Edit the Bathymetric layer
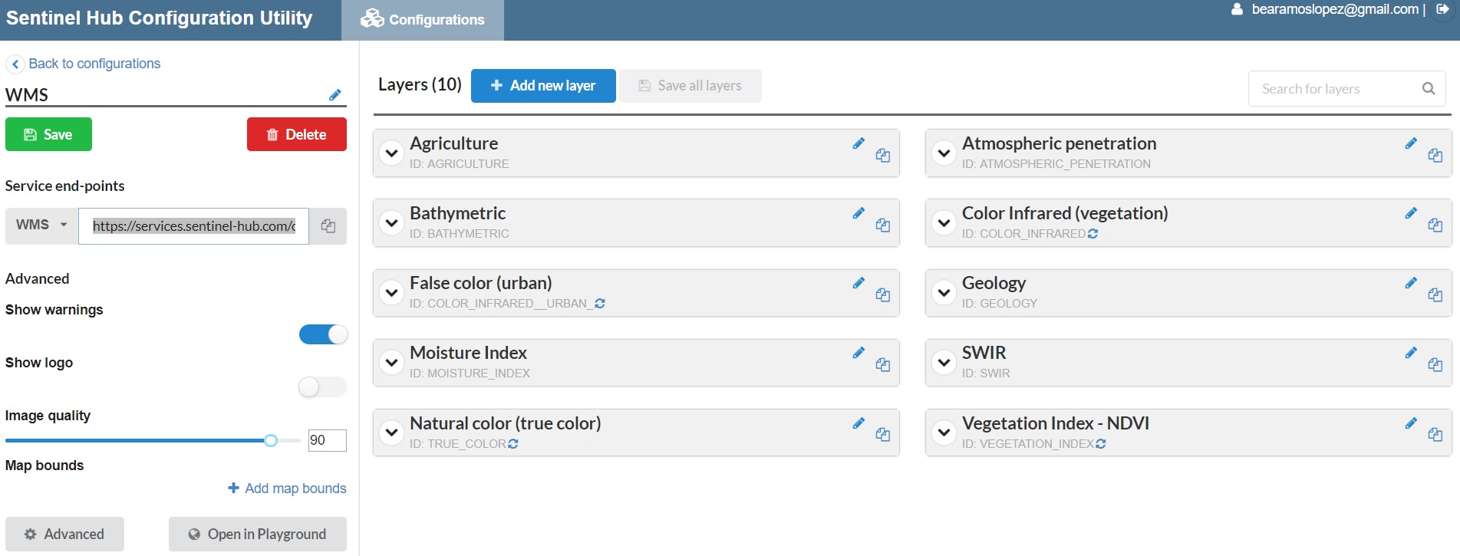Image resolution: width=1460 pixels, height=556 pixels. (x=859, y=213)
